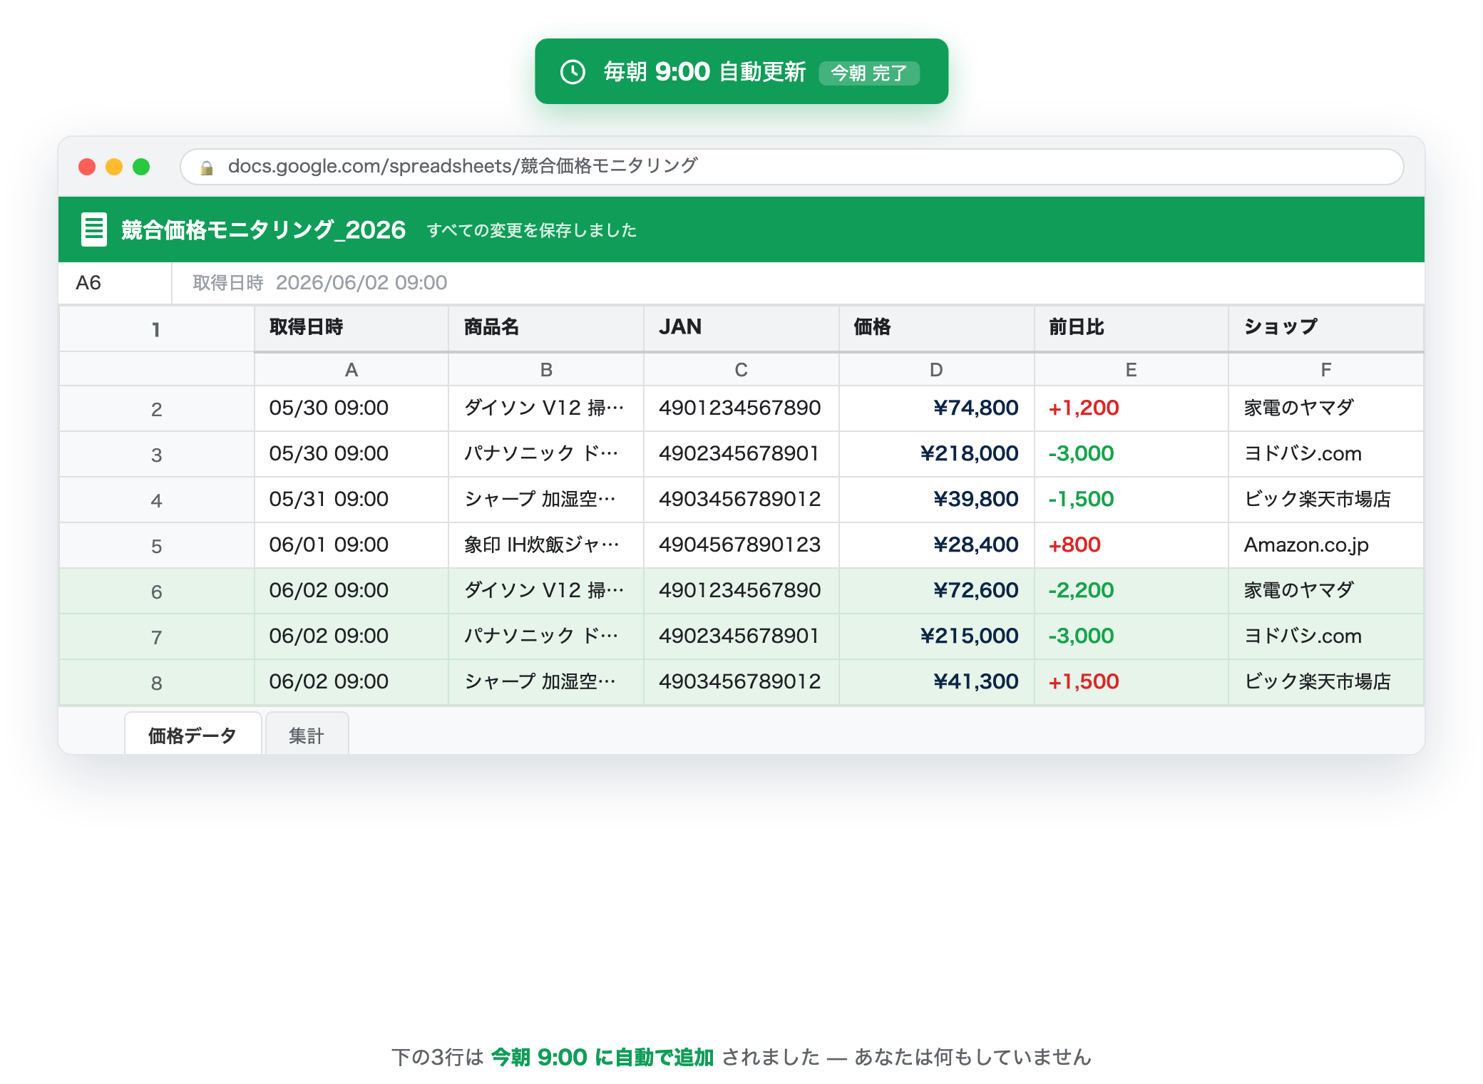Click the Amazon.co.jp shop cell
Image resolution: width=1483 pixels, height=1084 pixels.
tap(1326, 545)
